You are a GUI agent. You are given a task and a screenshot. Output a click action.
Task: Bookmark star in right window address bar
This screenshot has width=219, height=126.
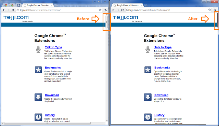click(x=209, y=10)
